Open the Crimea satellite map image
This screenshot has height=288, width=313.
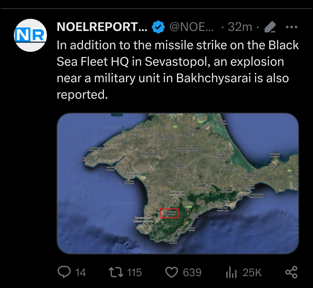point(177,183)
